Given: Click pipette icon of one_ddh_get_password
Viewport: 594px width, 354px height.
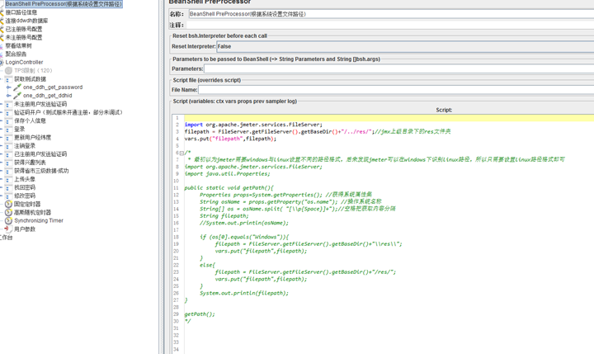Looking at the screenshot, I should 17,87.
